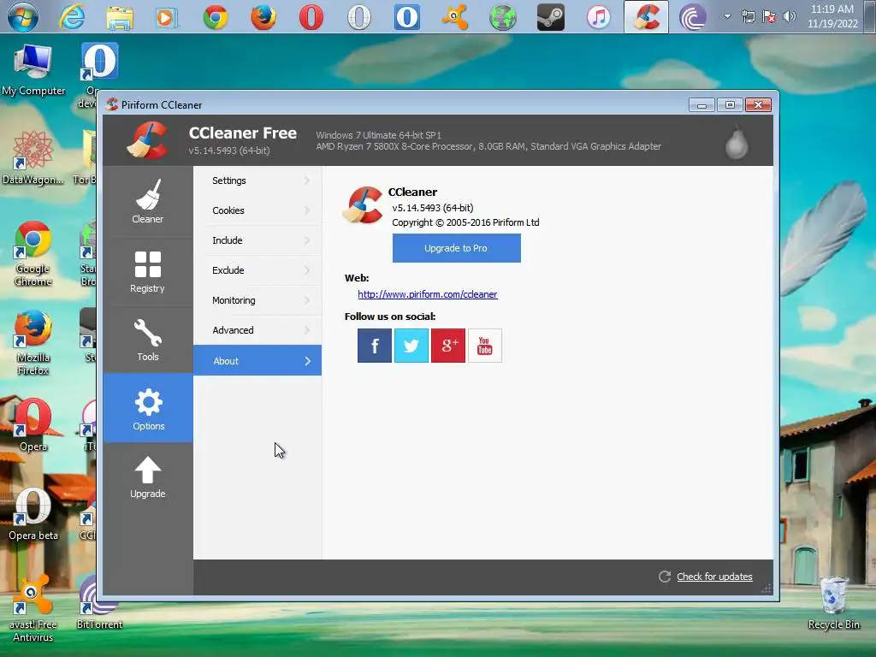Launch Firefox from taskbar
Screen dimensions: 876x657
(263, 17)
